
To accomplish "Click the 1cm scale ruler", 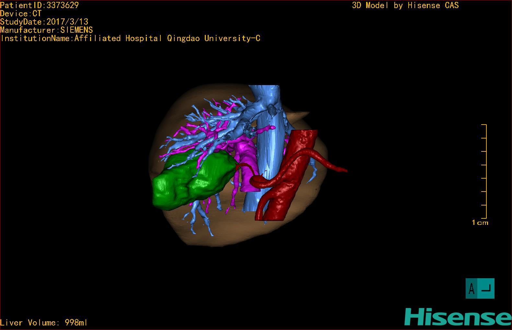I will pyautogui.click(x=484, y=171).
